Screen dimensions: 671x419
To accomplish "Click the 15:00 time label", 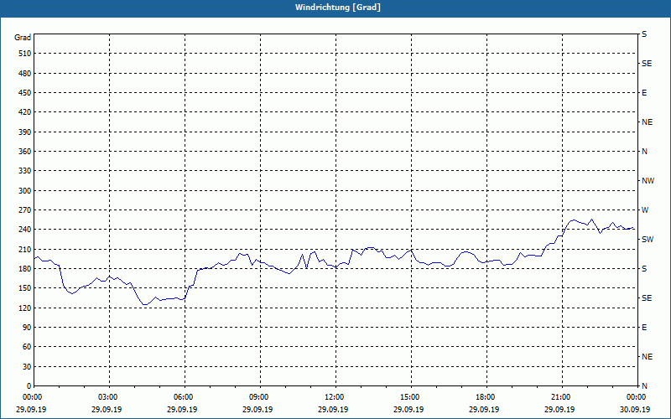I will click(x=411, y=397).
